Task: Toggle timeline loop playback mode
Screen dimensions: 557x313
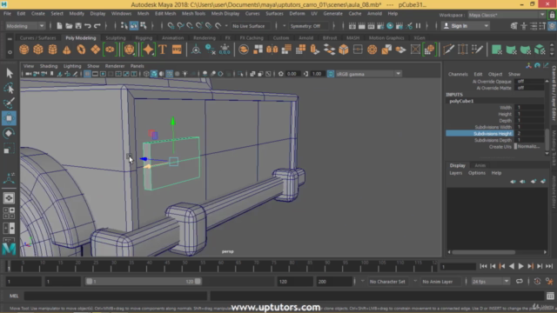Action: [520, 282]
